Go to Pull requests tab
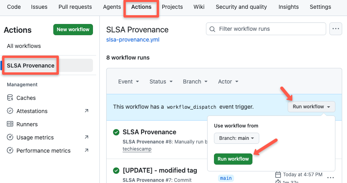Viewport: 347px width, 183px height. (75, 7)
